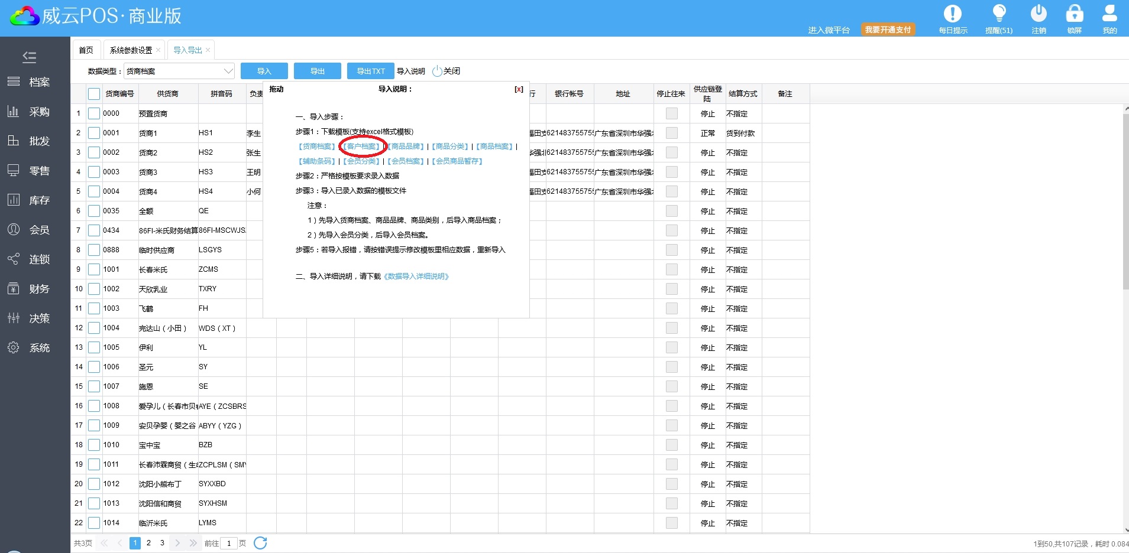Check the select-all checkbox in table header

tap(94, 94)
